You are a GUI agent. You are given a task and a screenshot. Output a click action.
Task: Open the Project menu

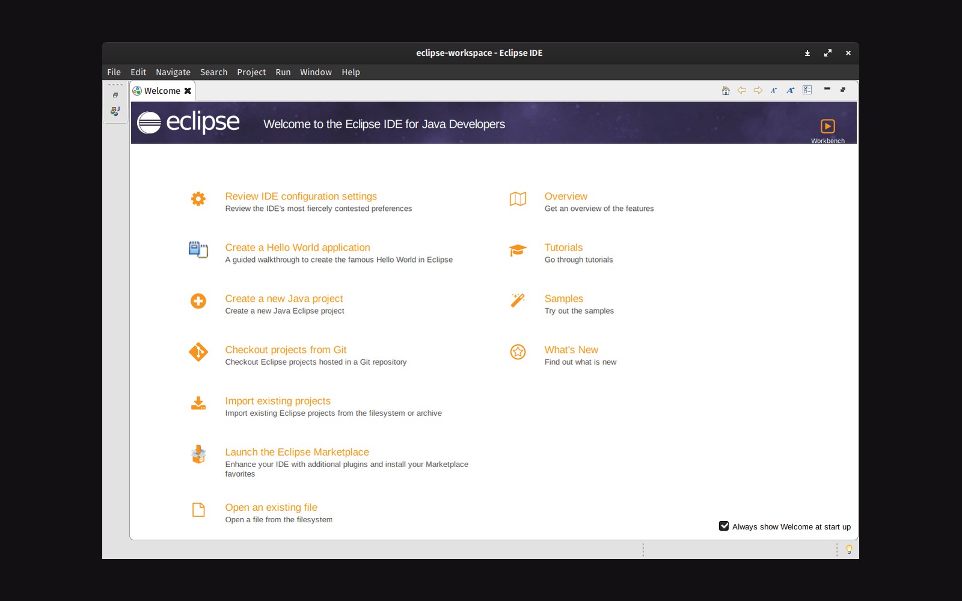[x=251, y=72]
